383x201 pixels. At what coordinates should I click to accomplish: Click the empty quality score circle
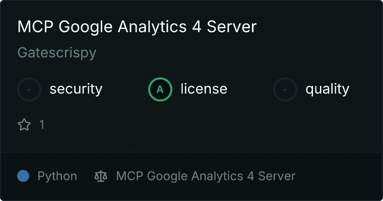point(285,89)
